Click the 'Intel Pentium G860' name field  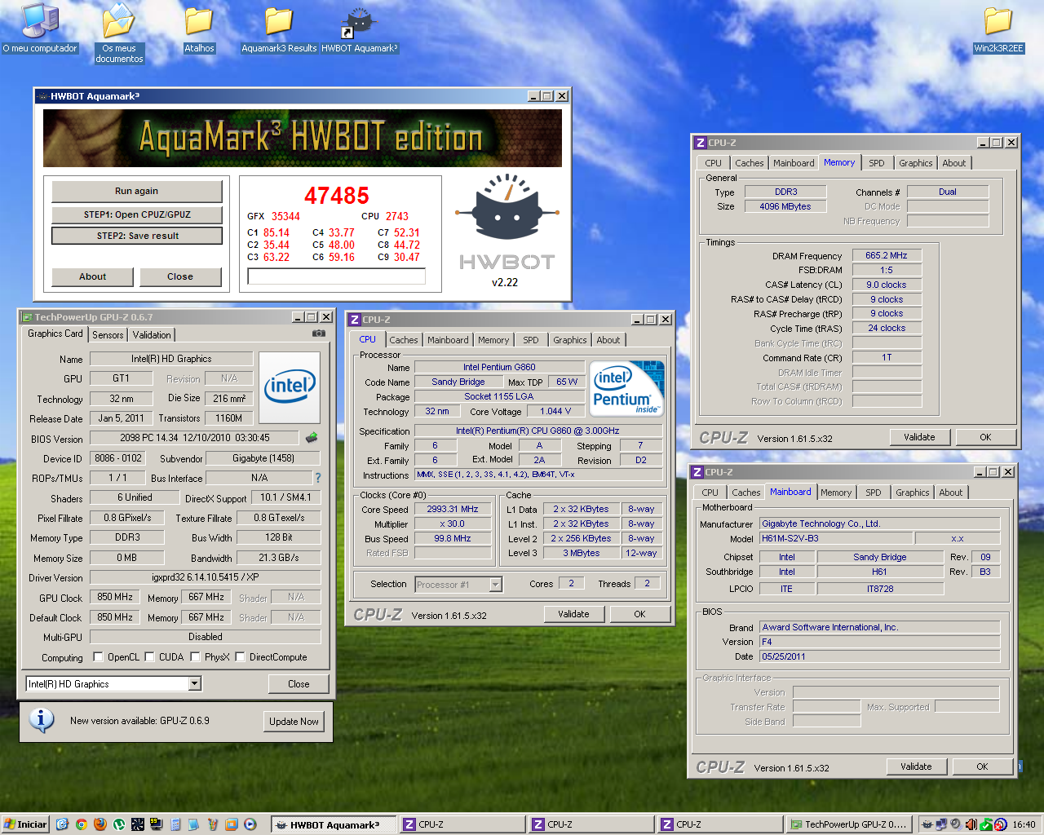[499, 367]
